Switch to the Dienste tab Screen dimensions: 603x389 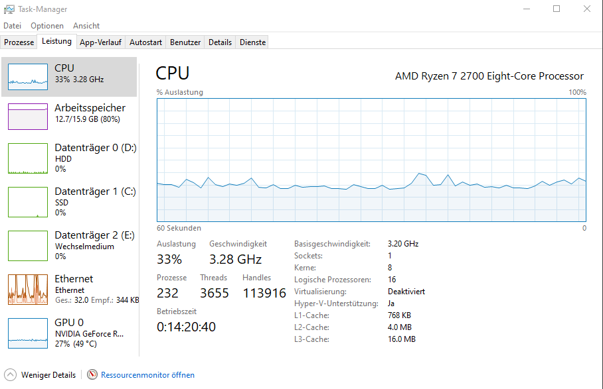tap(252, 42)
